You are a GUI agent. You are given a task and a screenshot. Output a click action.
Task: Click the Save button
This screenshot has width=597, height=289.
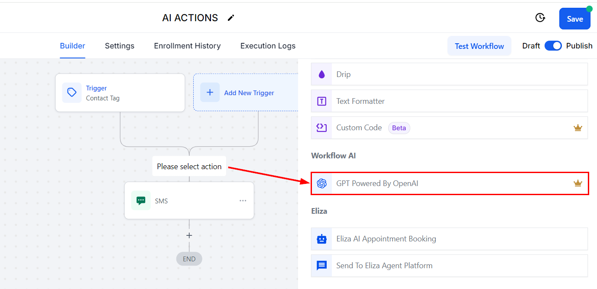[574, 19]
